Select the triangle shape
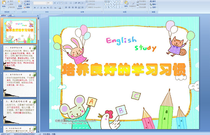The width and height of the screenshot is (210, 135). [x=109, y=5]
